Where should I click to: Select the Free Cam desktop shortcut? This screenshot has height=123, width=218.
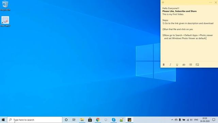click(5, 21)
